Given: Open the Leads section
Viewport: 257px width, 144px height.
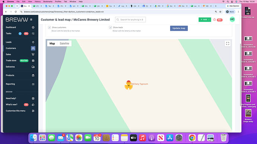Looking at the screenshot, I should tap(9, 42).
